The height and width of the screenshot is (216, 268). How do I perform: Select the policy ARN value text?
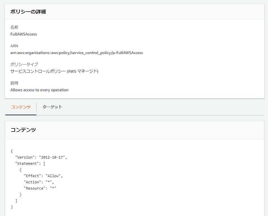(x=76, y=53)
